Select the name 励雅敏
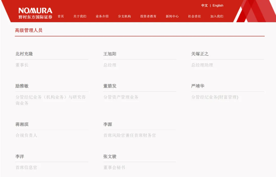 (x=22, y=86)
